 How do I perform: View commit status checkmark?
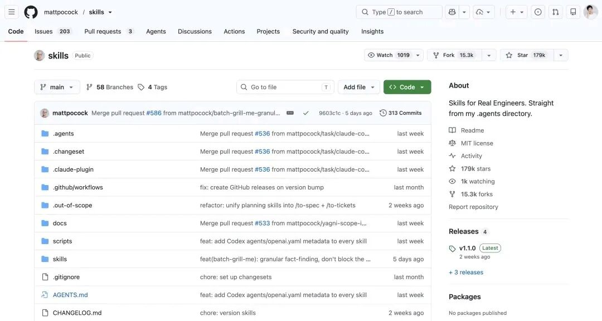(x=305, y=113)
